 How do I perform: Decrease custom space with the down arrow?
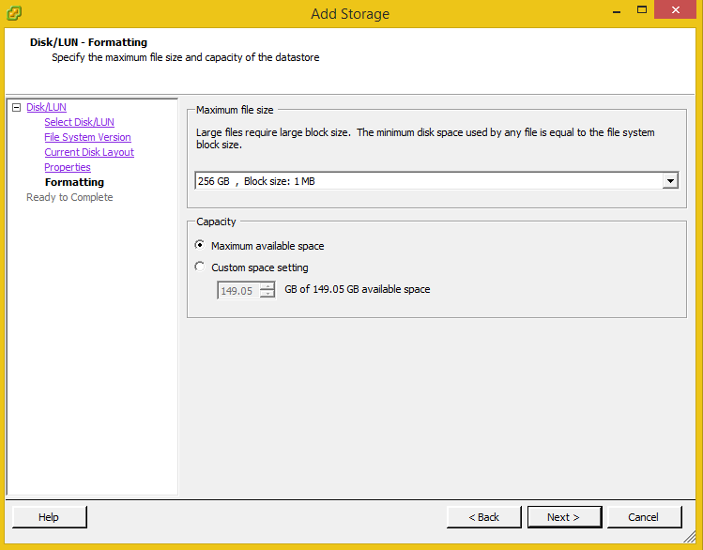tap(267, 295)
